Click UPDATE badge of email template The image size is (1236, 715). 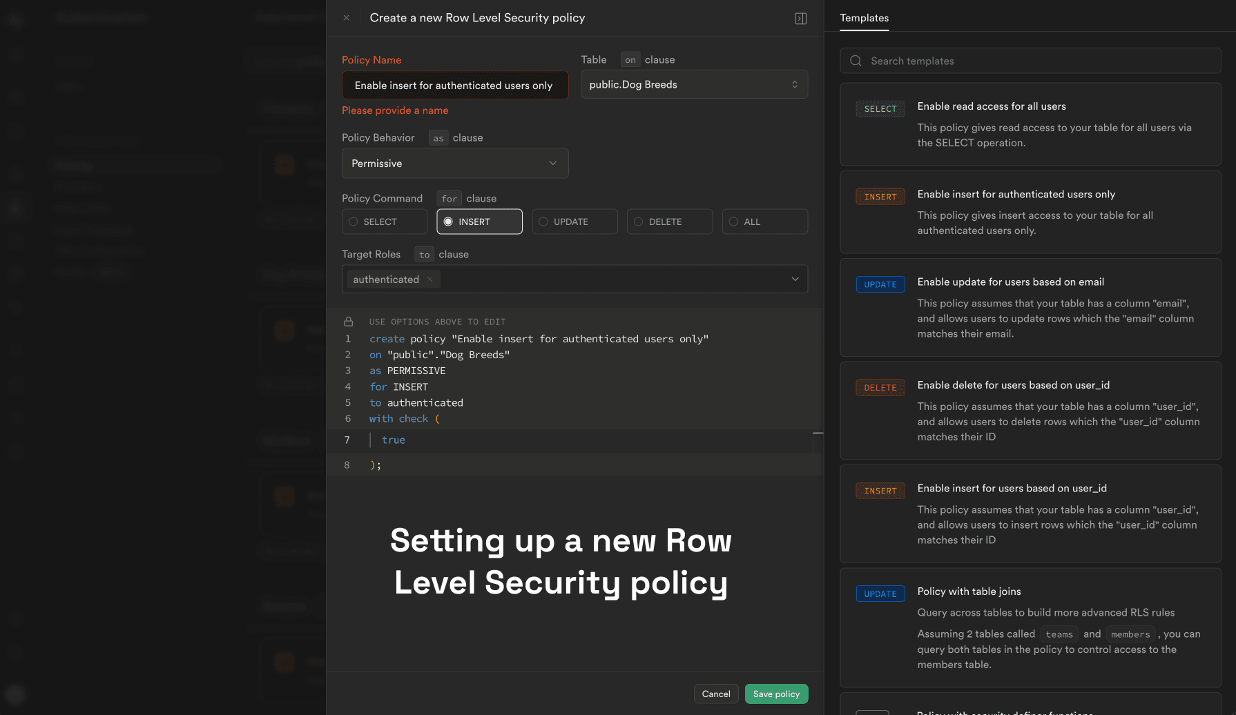(880, 284)
